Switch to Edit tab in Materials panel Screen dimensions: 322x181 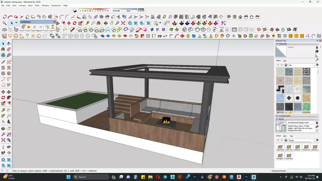click(285, 61)
